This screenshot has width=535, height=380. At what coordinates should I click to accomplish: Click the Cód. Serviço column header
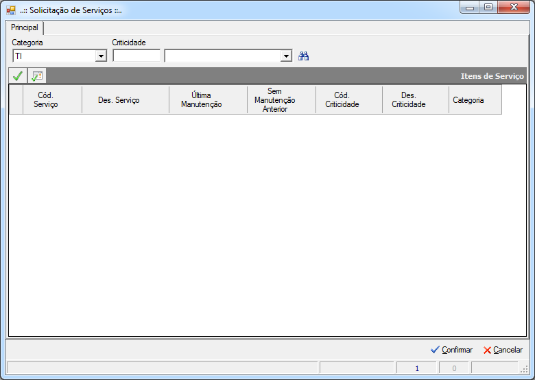(x=52, y=99)
